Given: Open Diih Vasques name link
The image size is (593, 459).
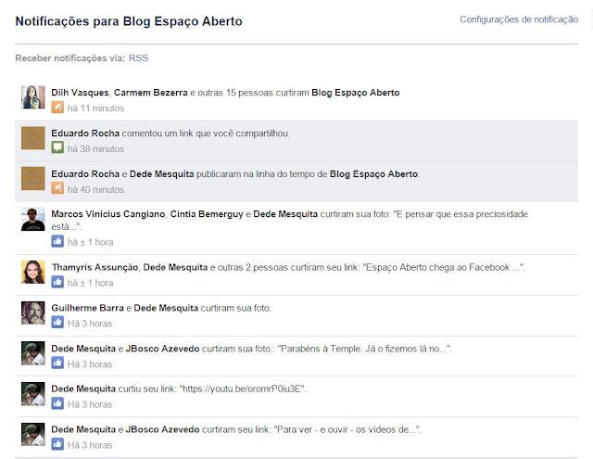Looking at the screenshot, I should [80, 93].
